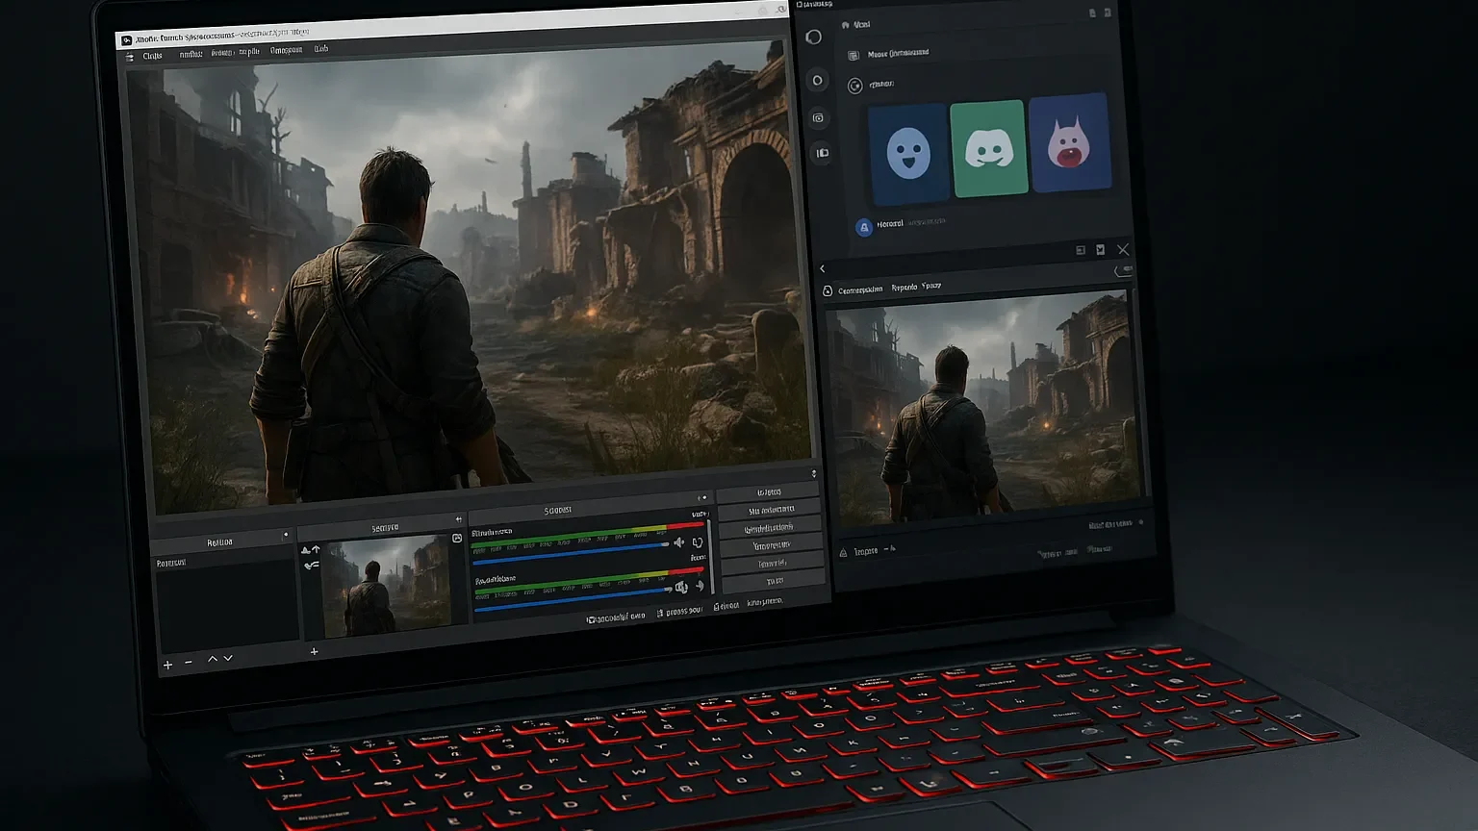
Task: Open the first menu next to the hamburger icon
Action: (x=152, y=56)
